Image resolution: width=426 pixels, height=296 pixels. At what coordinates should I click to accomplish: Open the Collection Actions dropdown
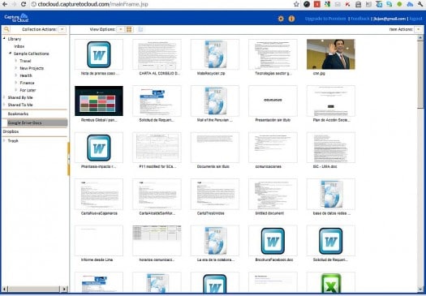tap(62, 29)
